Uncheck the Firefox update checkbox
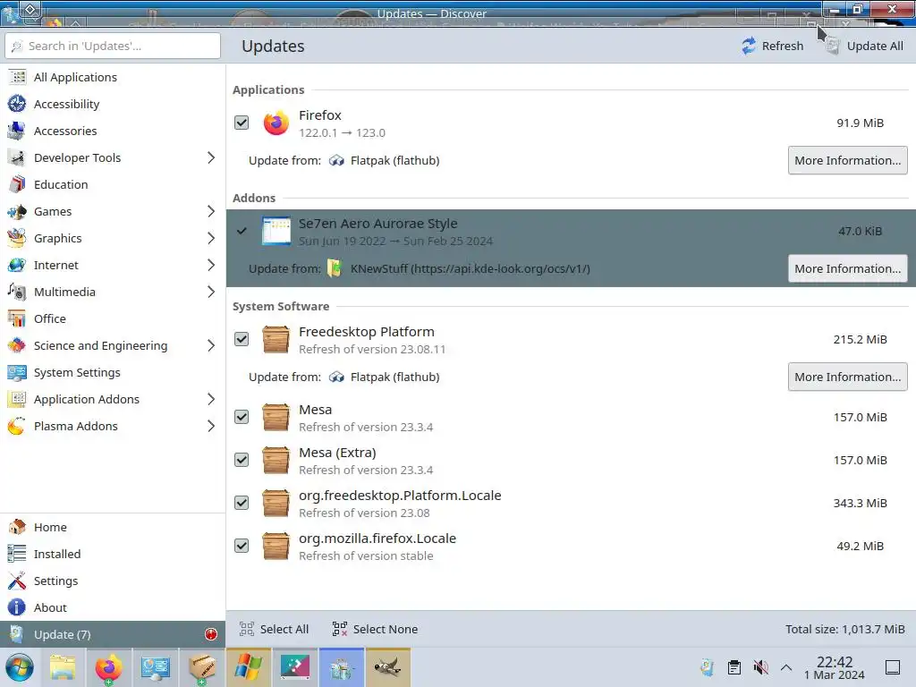 coord(242,123)
